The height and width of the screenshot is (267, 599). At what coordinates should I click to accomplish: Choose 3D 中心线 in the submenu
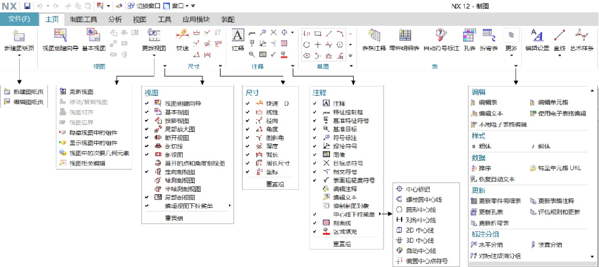421,241
